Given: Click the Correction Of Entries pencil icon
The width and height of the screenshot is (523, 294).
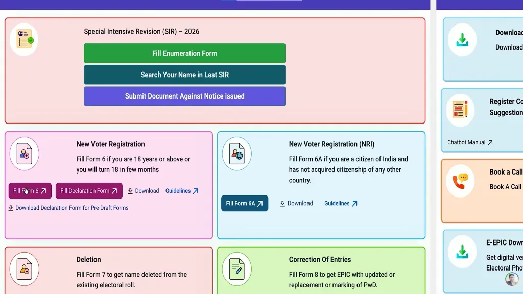Looking at the screenshot, I should coord(237,269).
